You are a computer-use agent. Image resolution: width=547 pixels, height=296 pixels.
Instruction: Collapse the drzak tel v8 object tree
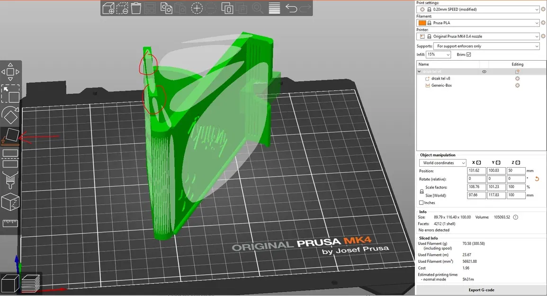click(x=419, y=72)
